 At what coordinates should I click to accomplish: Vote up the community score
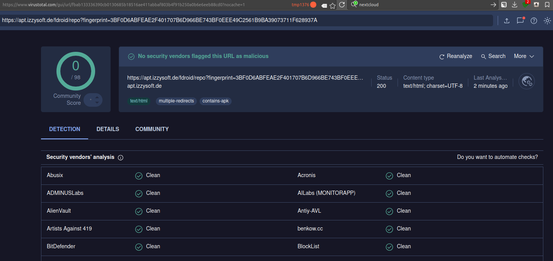[x=97, y=97]
